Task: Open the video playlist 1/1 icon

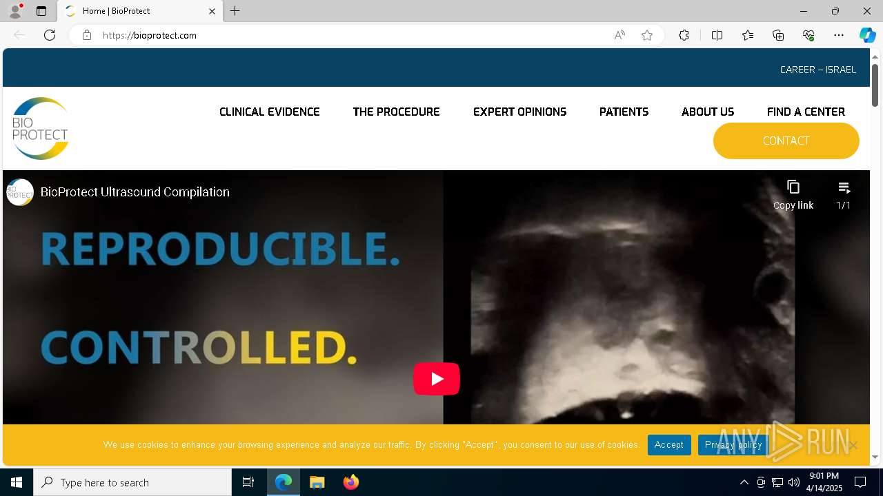Action: coord(844,195)
